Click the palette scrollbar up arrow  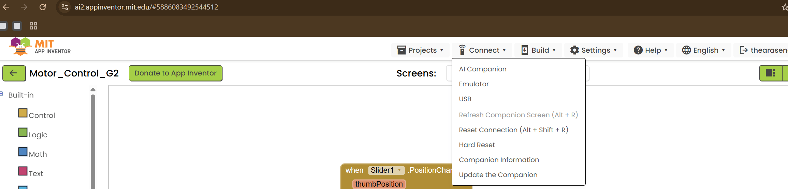(93, 90)
